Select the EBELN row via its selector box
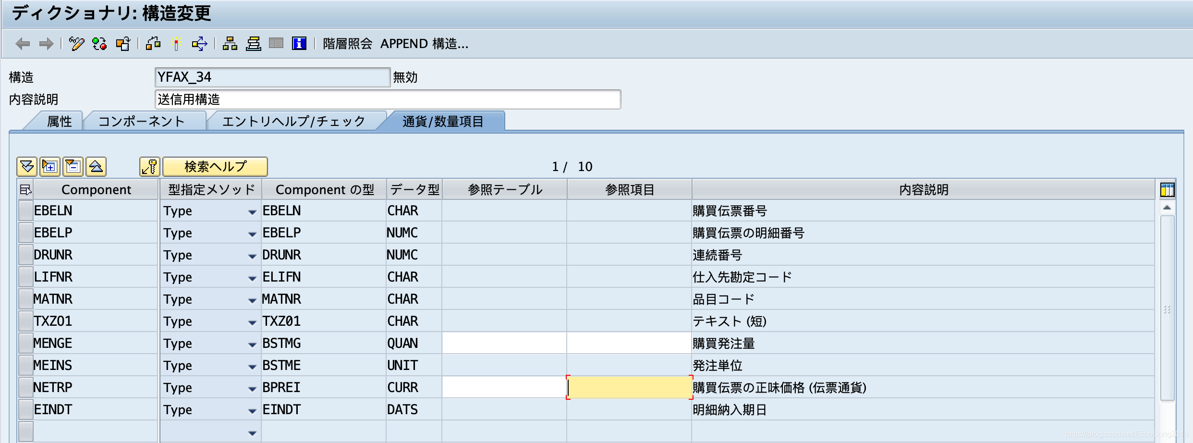1193x443 pixels. click(25, 211)
